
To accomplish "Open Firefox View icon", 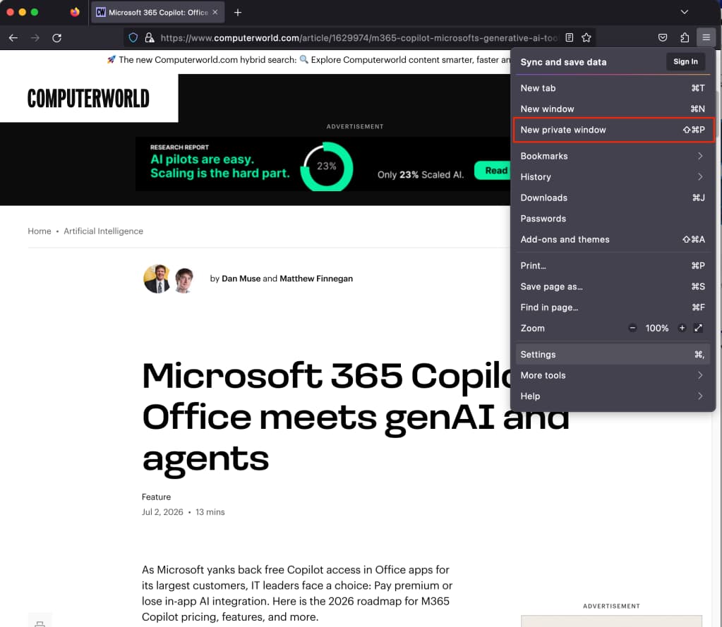I will click(75, 12).
